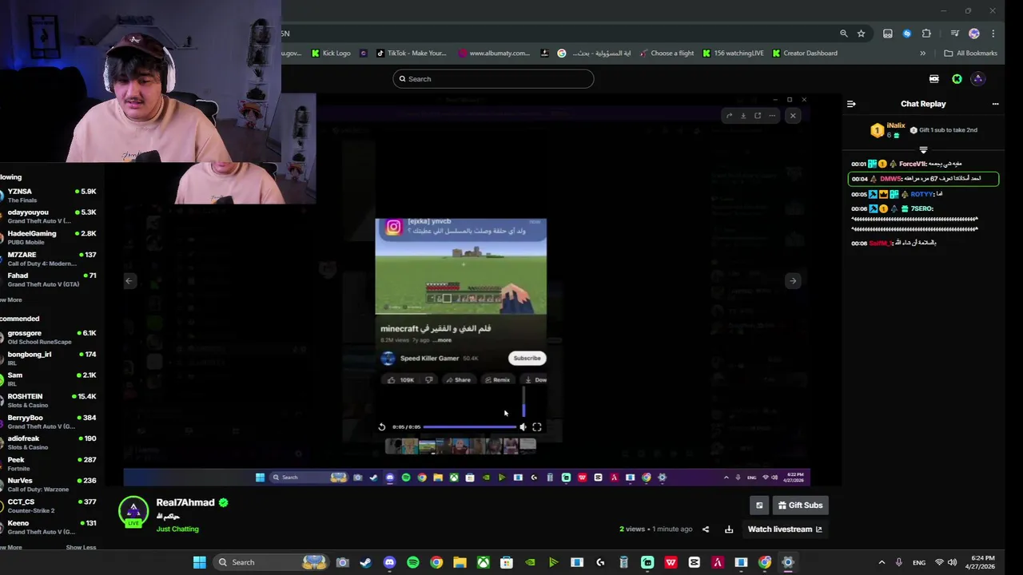Open the All Bookmarks folder

coord(970,54)
